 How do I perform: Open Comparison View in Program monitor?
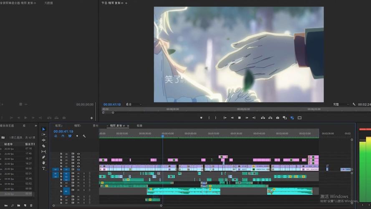tap(285, 118)
